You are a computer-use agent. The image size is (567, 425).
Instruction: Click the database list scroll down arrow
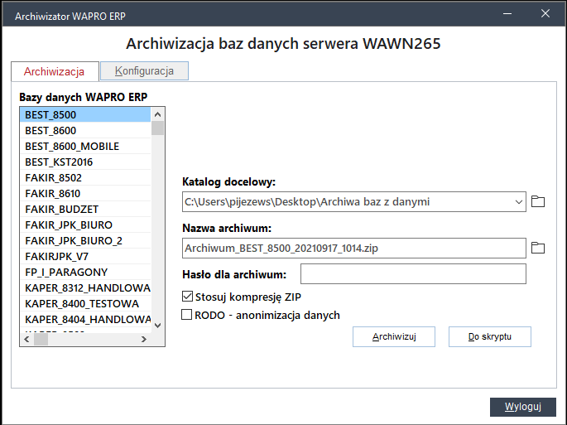point(157,325)
